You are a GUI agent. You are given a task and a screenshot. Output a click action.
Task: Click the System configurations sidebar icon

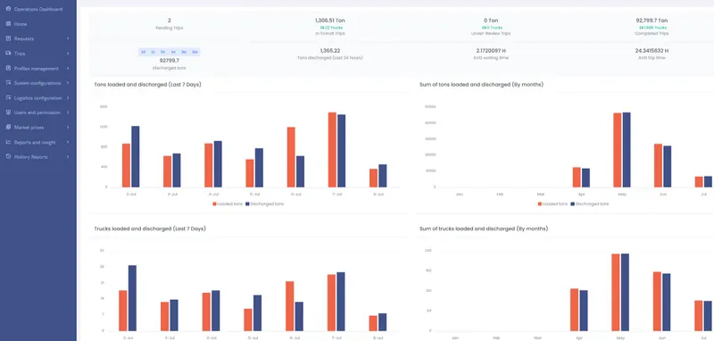tap(8, 83)
